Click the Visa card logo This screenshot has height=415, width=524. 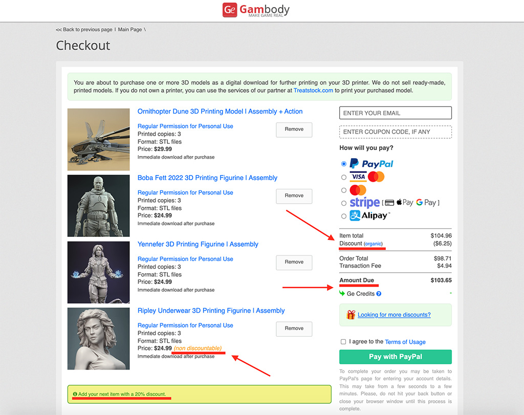coord(358,177)
